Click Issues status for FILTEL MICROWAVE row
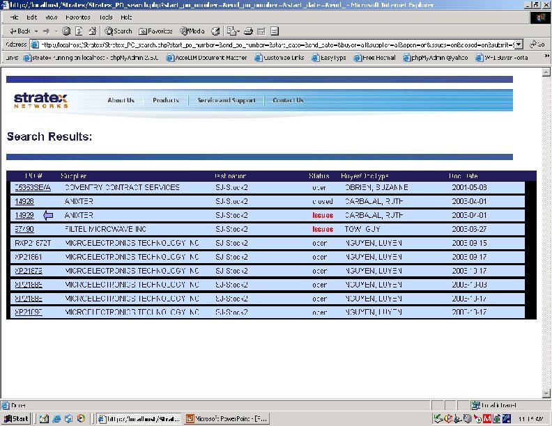 323,229
